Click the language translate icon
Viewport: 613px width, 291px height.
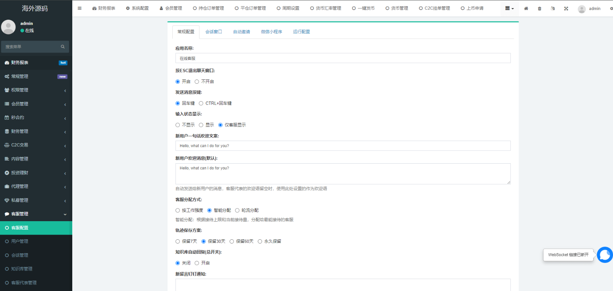pos(553,8)
